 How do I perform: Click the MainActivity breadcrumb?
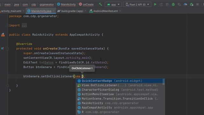[67, 4]
